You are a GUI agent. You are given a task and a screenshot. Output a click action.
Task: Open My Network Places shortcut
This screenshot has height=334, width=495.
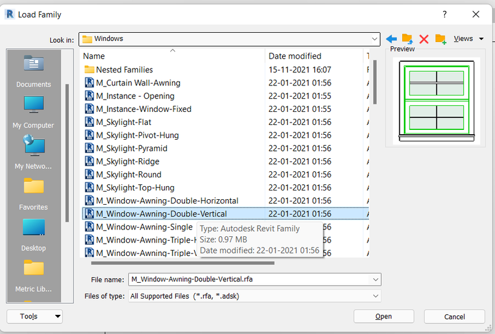click(x=33, y=153)
